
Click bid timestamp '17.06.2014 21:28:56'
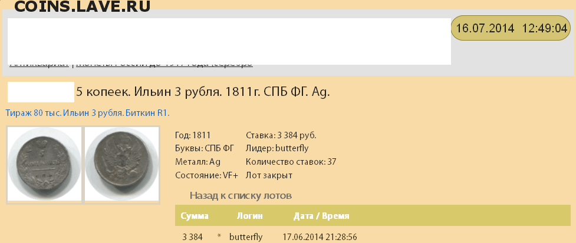click(x=320, y=237)
